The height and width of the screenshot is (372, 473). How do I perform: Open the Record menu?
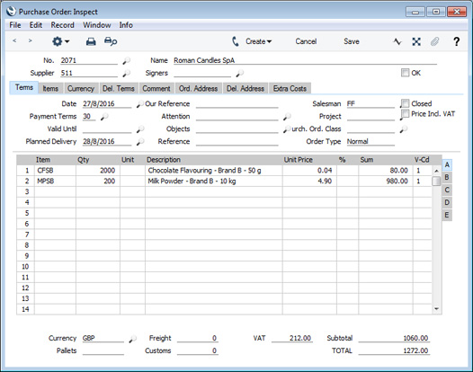click(62, 25)
